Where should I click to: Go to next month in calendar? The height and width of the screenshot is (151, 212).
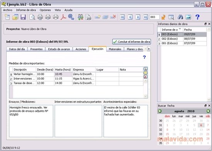208,111
